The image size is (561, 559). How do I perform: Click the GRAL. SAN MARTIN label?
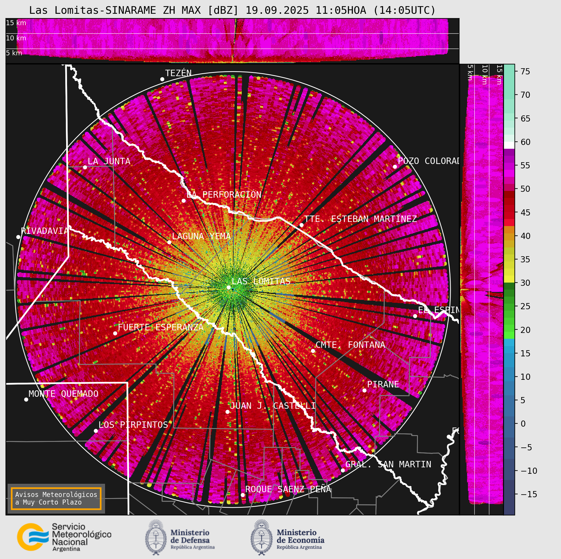[x=388, y=464]
